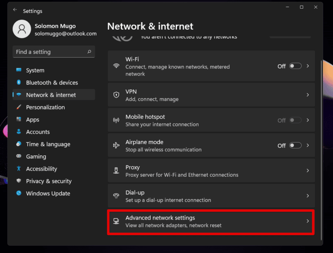
Task: Expand Advanced network settings chevron
Action: click(308, 221)
